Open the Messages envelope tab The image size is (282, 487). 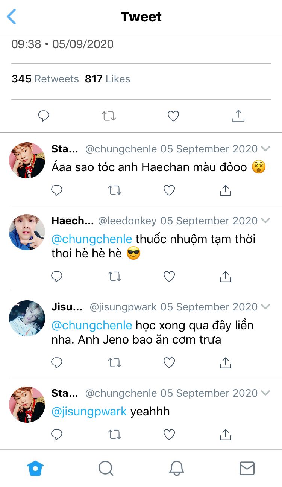(x=247, y=469)
